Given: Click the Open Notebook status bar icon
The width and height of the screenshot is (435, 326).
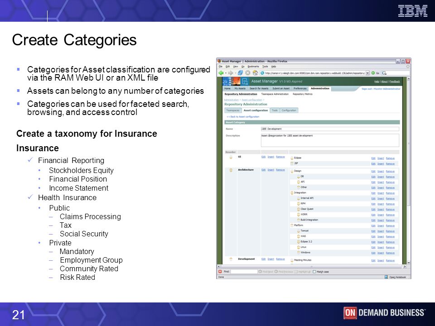Looking at the screenshot, I should pos(386,277).
